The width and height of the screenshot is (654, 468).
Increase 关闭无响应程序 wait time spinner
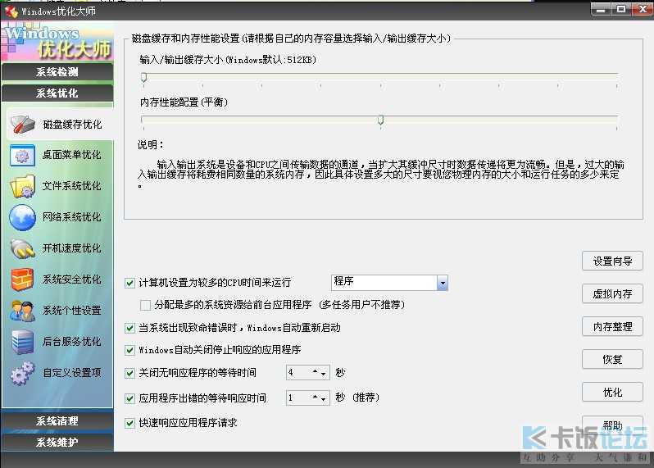pyautogui.click(x=316, y=370)
